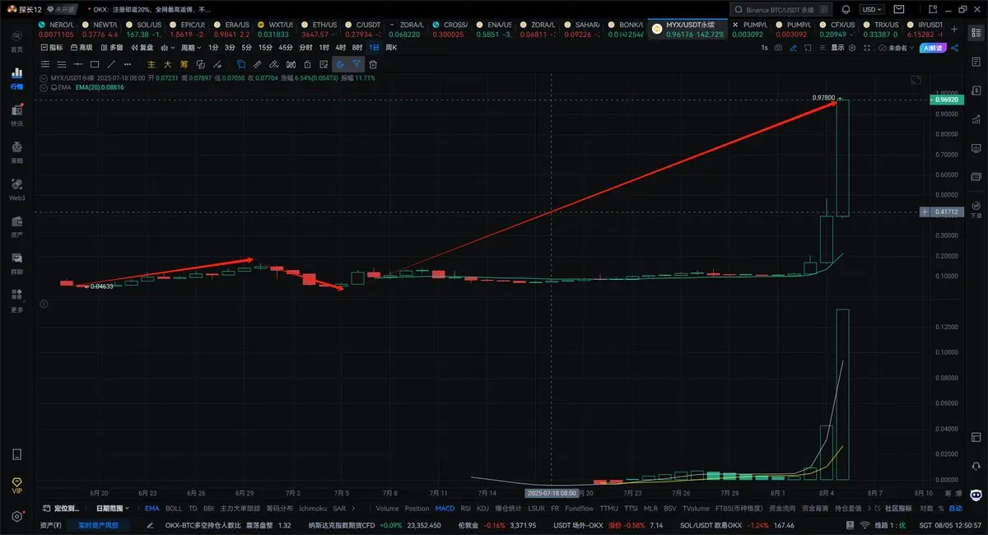The width and height of the screenshot is (988, 535).
Task: Toggle 自动 auto scale option
Action: pos(955,508)
